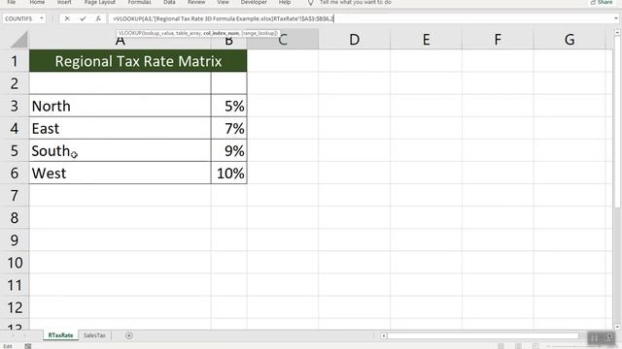This screenshot has width=622, height=349.
Task: Click the Edit mode indicator in status bar
Action: click(x=8, y=346)
